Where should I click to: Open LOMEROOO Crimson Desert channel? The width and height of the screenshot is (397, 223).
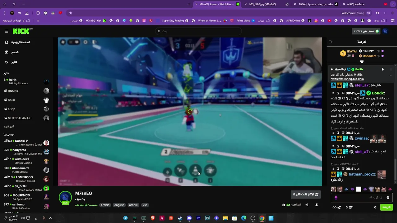click(x=26, y=179)
